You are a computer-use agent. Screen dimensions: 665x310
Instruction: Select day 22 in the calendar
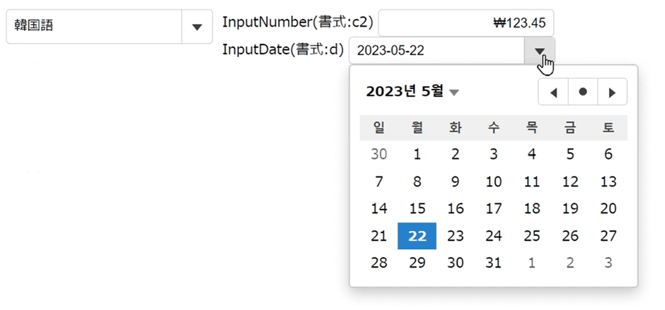click(417, 236)
